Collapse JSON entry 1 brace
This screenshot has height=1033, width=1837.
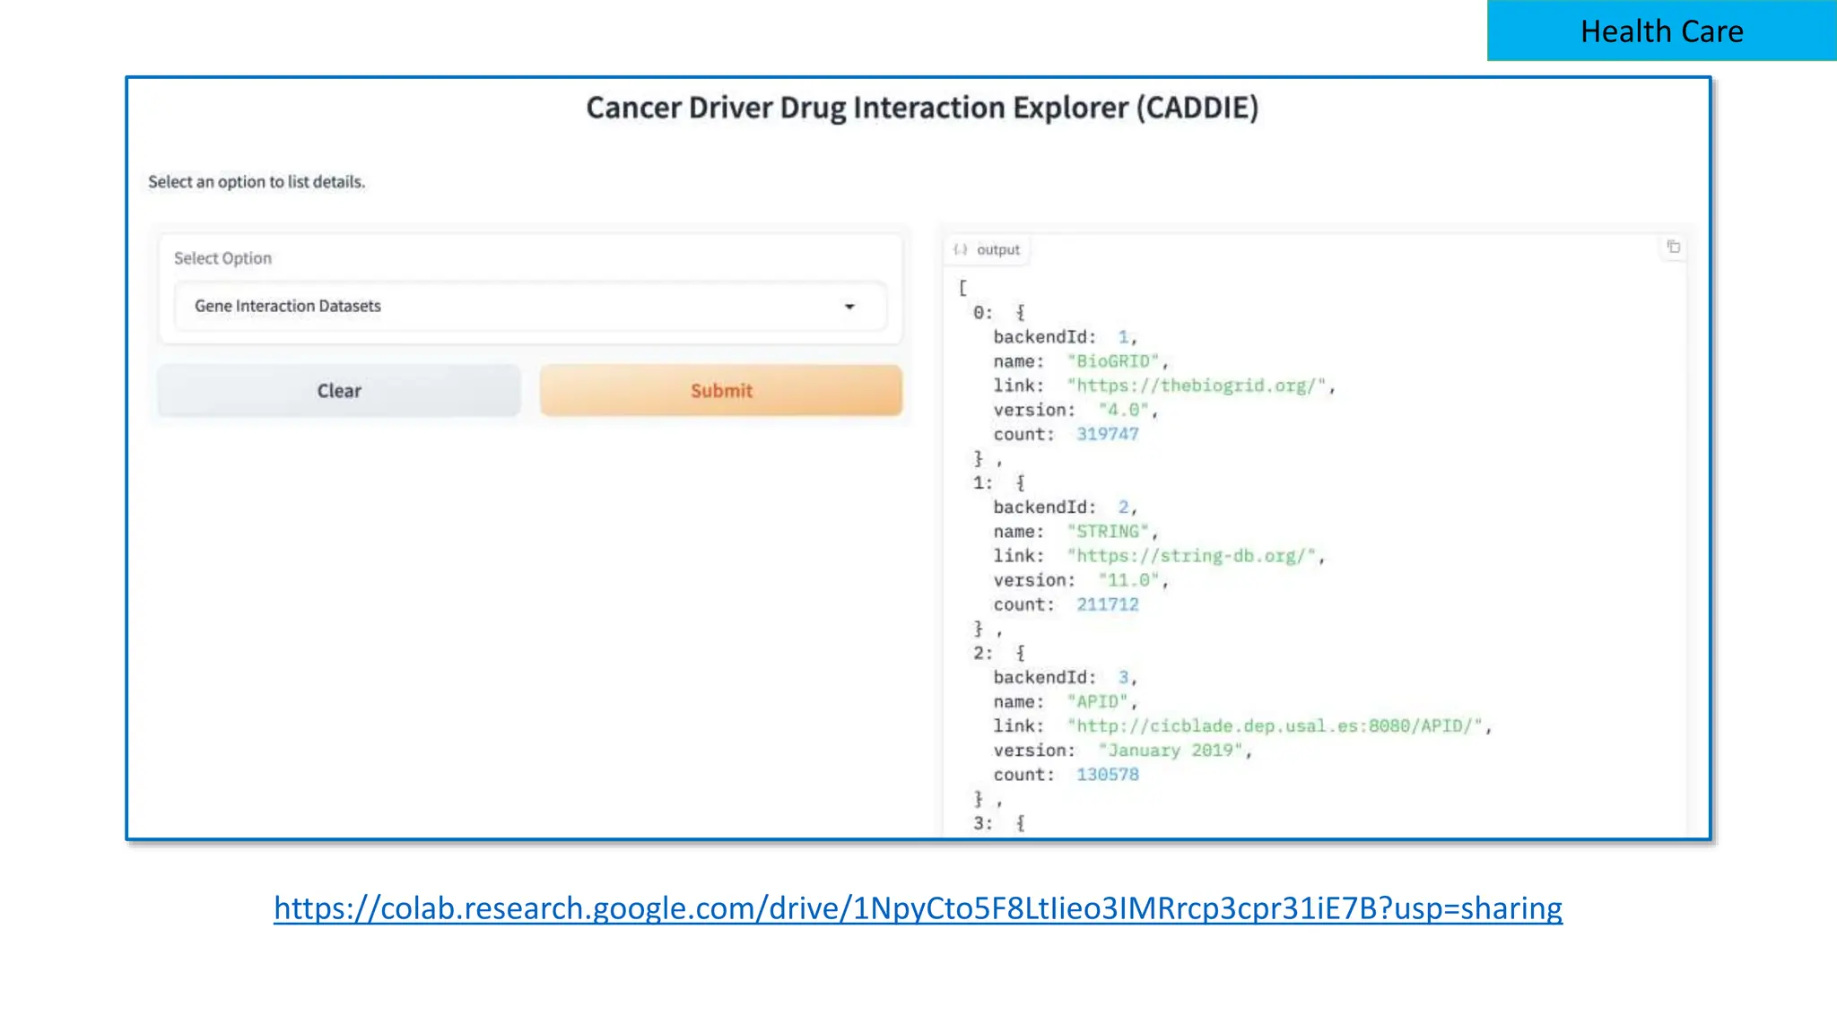click(x=1020, y=483)
